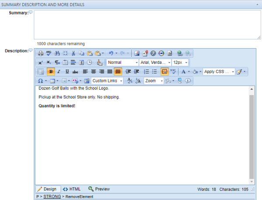Insert the current time with the clock icon
The image size is (262, 200).
[x=90, y=63]
